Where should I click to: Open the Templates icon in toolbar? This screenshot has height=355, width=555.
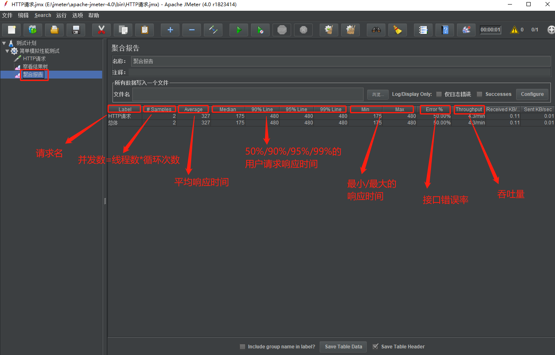pyautogui.click(x=33, y=30)
